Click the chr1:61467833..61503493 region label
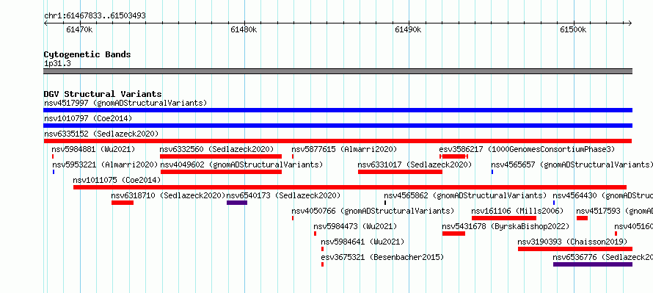The image size is (653, 293). coord(95,16)
